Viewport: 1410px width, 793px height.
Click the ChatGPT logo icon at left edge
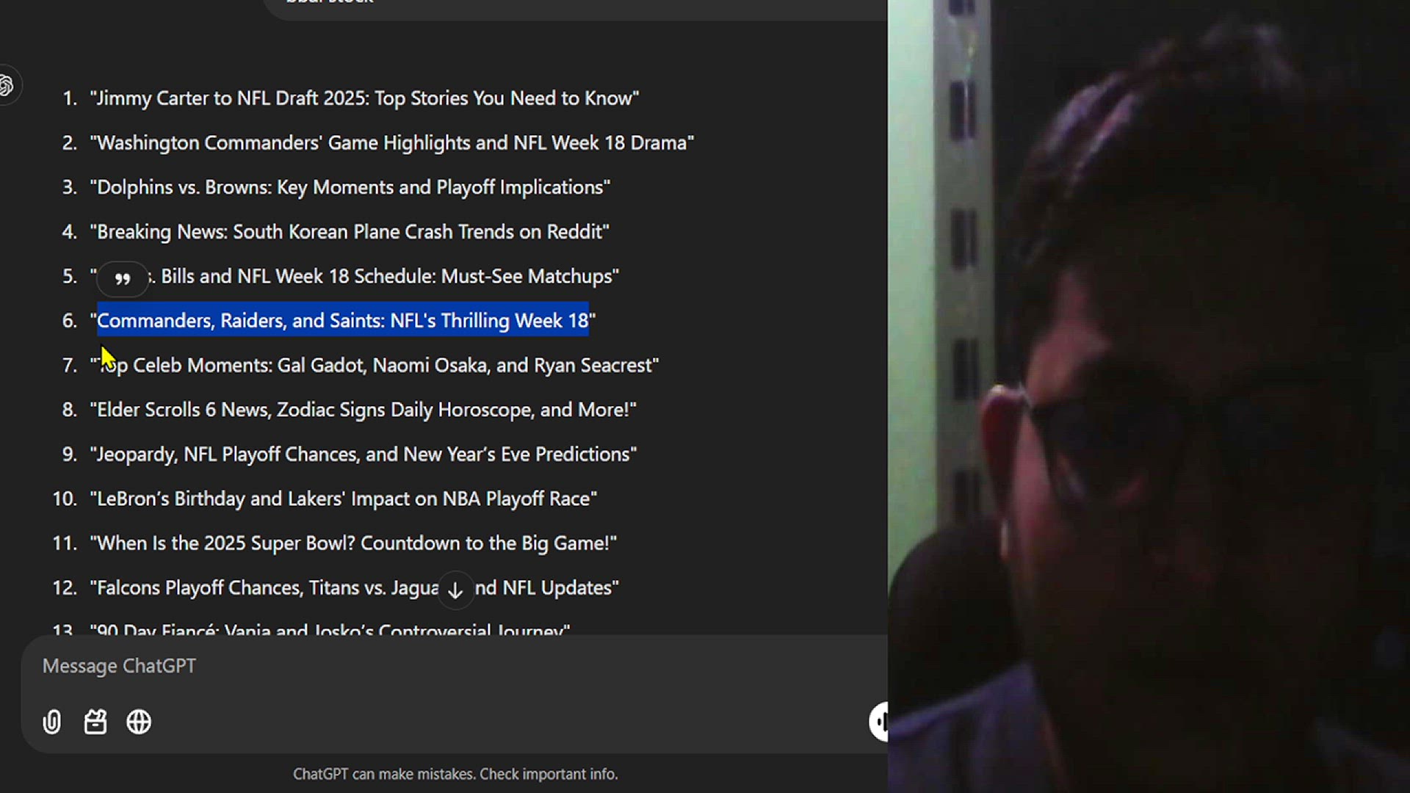[x=7, y=86]
